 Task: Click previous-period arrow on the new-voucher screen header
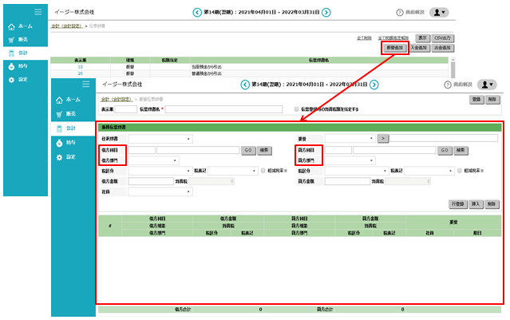coord(245,84)
